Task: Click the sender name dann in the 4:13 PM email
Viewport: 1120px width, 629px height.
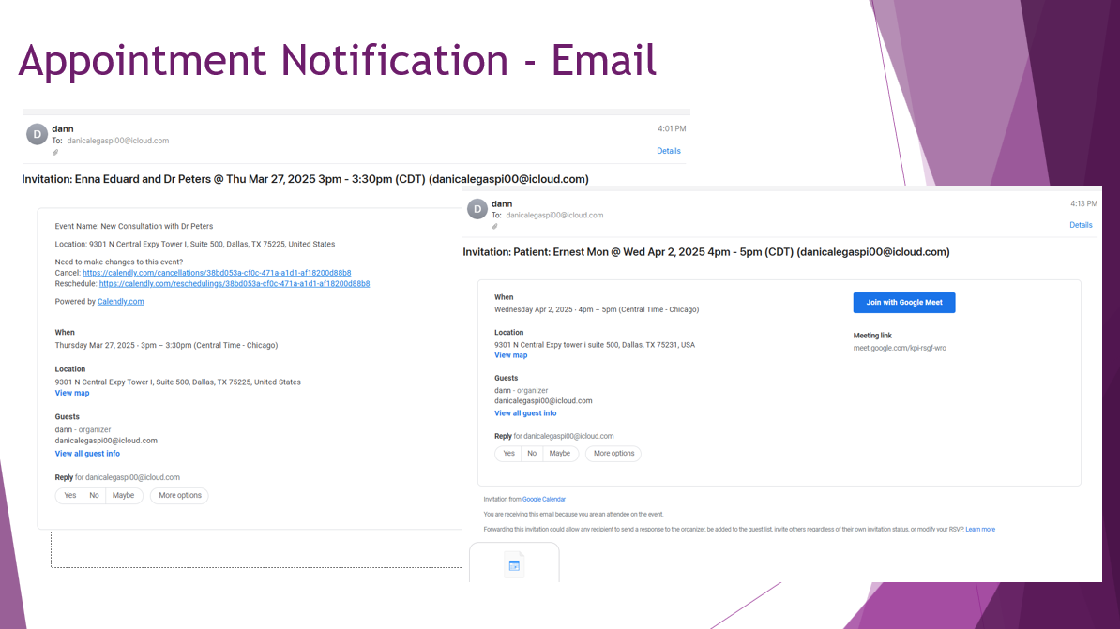Action: pyautogui.click(x=502, y=203)
